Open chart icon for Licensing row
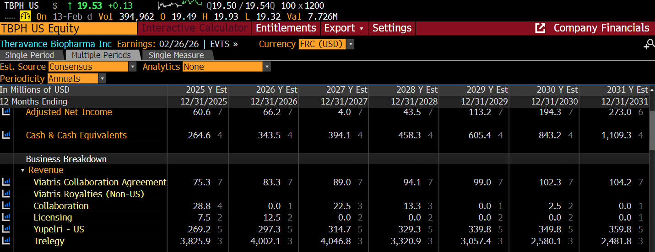This screenshot has height=252, width=655. 6,217
